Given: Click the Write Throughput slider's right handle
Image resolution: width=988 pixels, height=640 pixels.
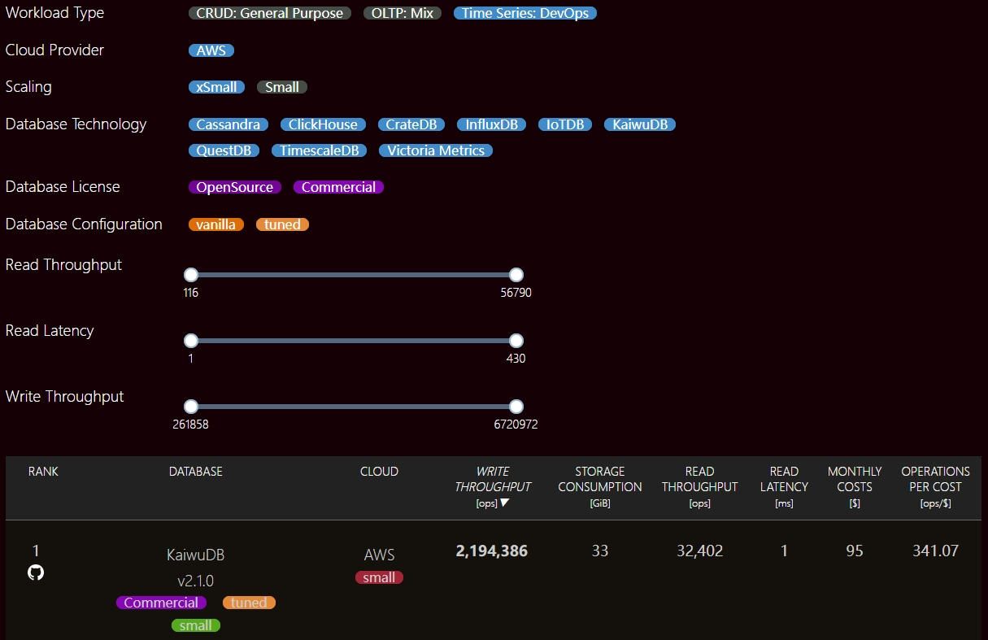Looking at the screenshot, I should pos(516,407).
